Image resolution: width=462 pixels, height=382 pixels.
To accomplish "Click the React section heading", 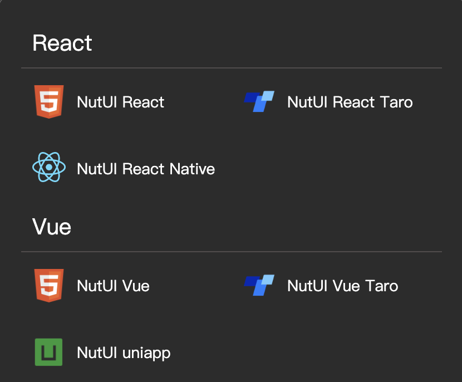I will tap(62, 43).
